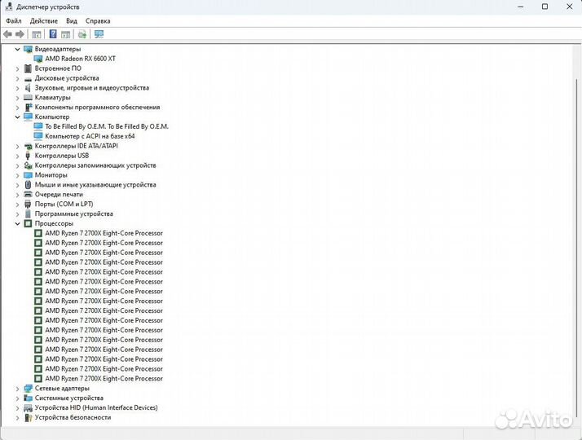
Task: Click the Мониторы category icon
Action: (x=28, y=175)
